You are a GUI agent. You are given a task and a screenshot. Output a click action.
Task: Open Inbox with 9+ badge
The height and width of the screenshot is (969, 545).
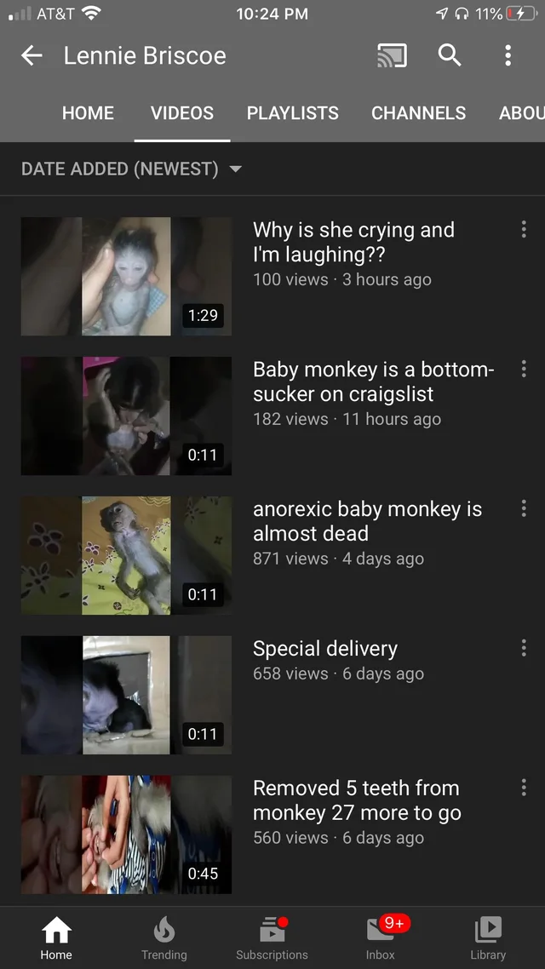point(381,938)
